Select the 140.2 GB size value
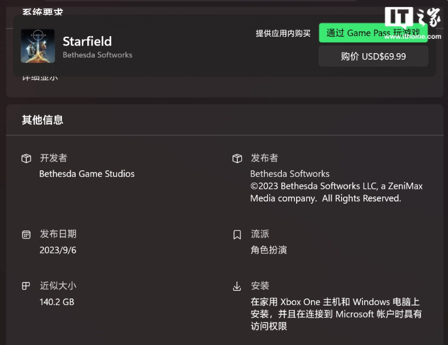Viewport: 448px width, 345px height. pos(57,302)
